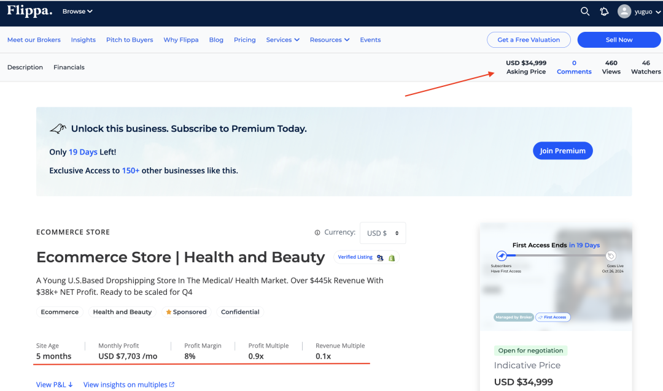Click the Confidential tag

(240, 312)
